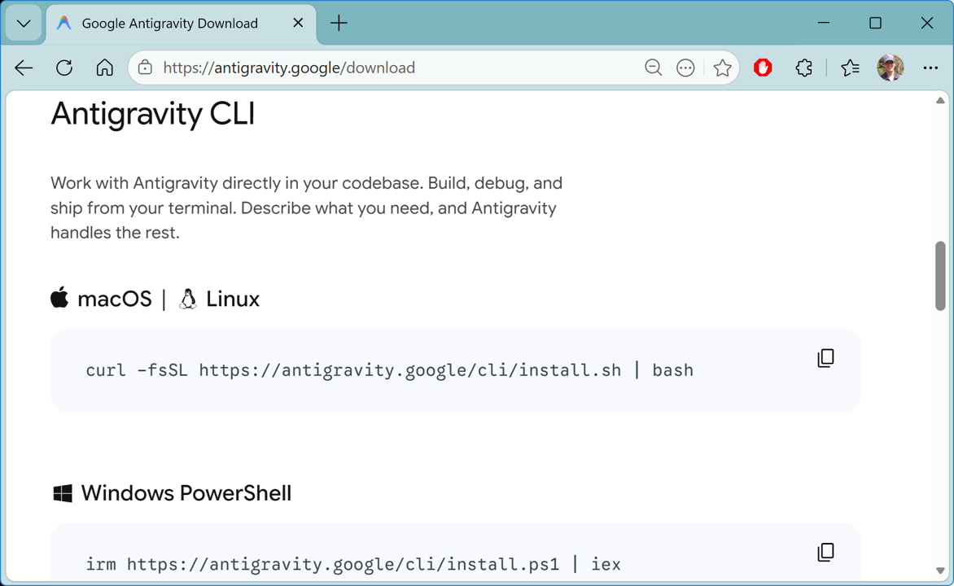Viewport: 954px width, 586px height.
Task: Go back using the browser back arrow
Action: pos(24,68)
